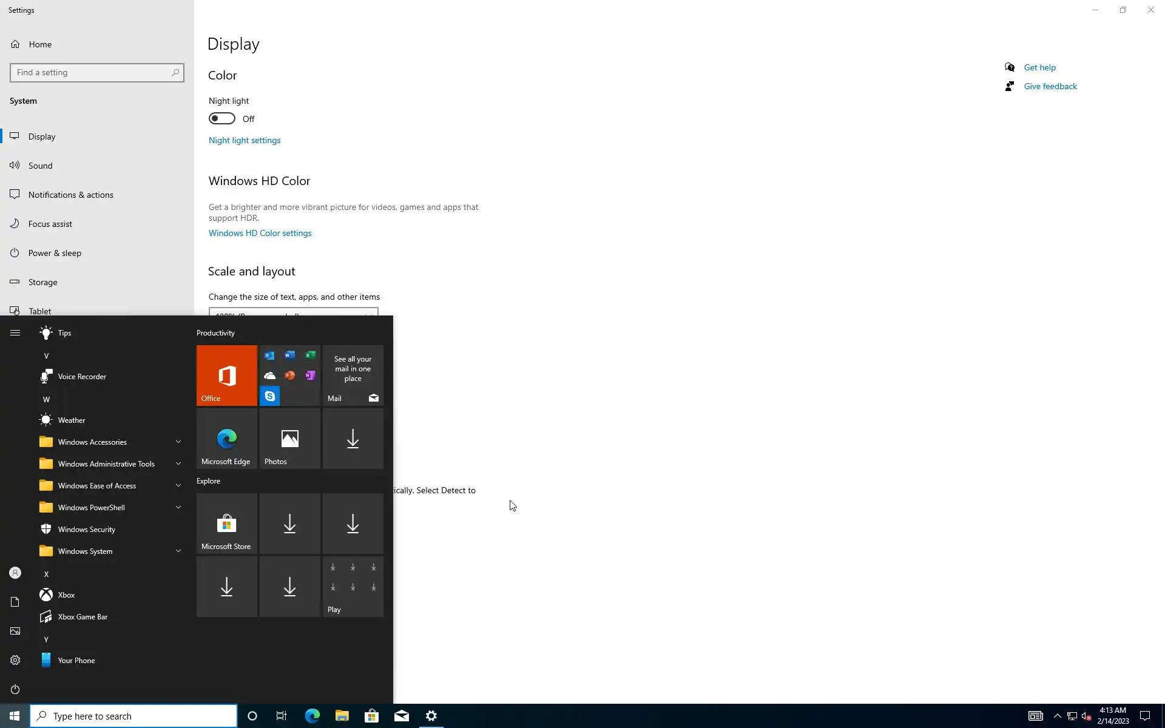Screen dimensions: 1165x728
Task: Click the Power icon in Start menu
Action: coord(15,689)
